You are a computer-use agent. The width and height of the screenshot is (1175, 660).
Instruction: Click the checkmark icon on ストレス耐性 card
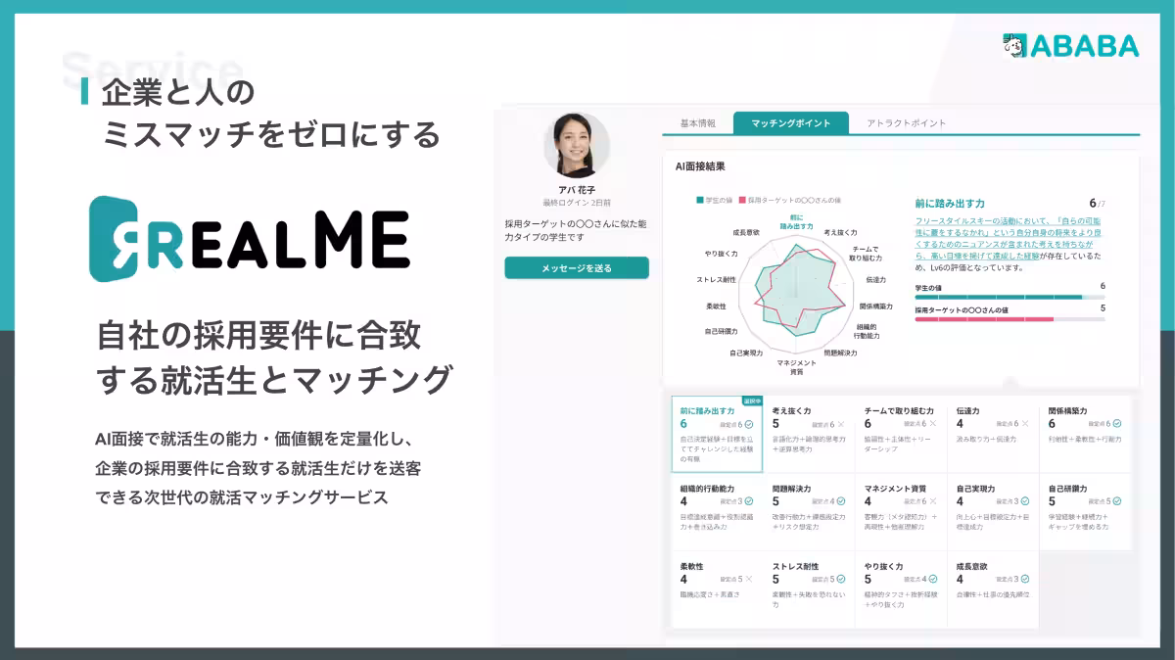tap(840, 578)
